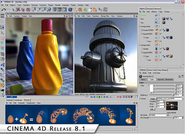185x134 pixels.
Task: Toggle the Z axis lock icon
Action: pyautogui.click(x=44, y=9)
